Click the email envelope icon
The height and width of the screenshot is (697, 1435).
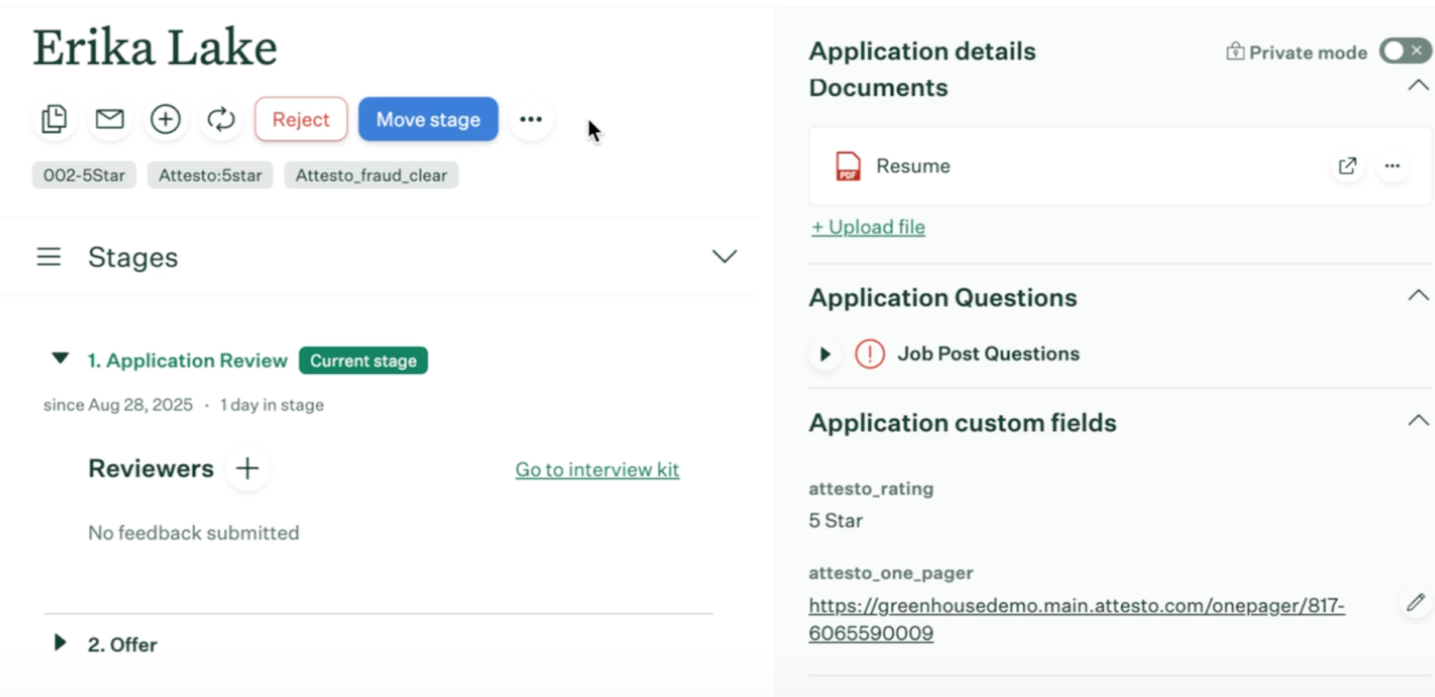click(x=109, y=119)
